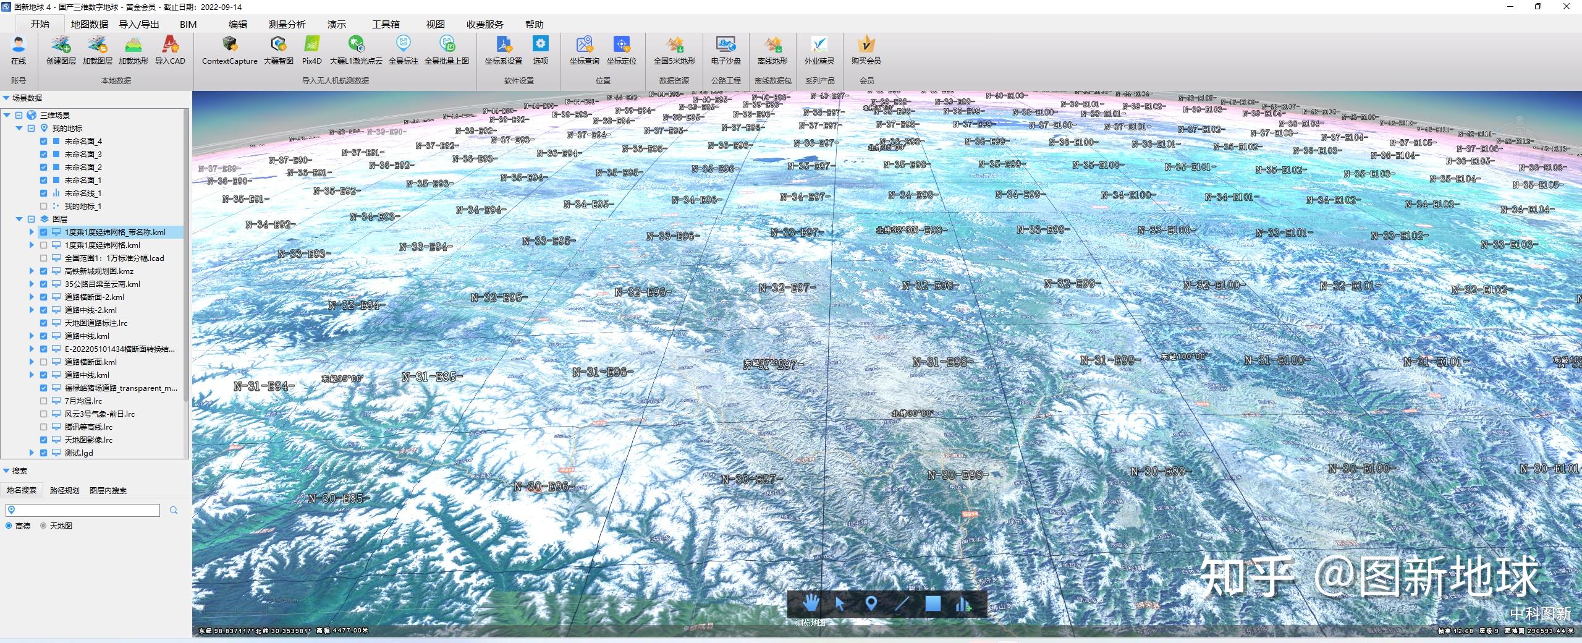1582x643 pixels.
Task: Hide the 天地图影像.lrc layer
Action: (43, 440)
